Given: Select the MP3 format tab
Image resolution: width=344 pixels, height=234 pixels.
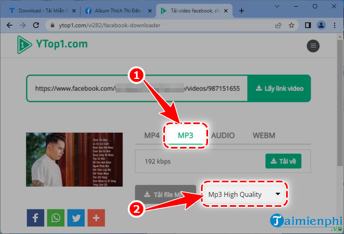Looking at the screenshot, I should (186, 136).
